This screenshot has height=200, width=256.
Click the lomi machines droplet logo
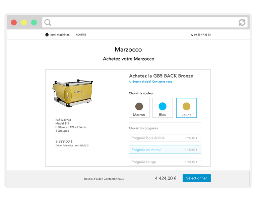point(47,34)
